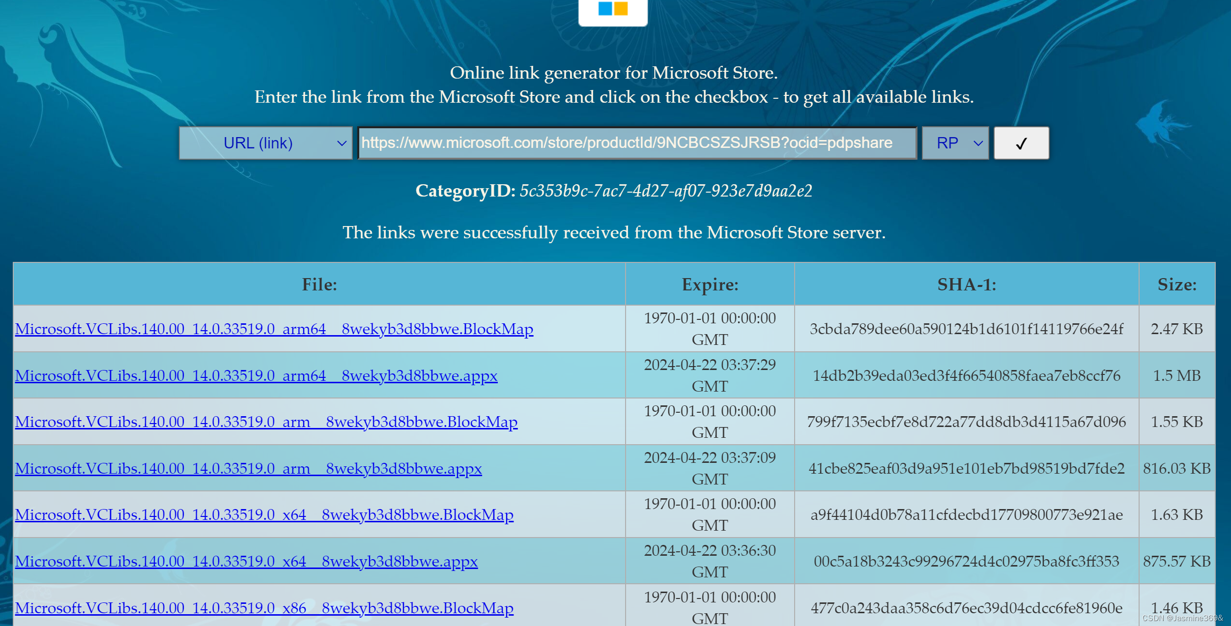Screen dimensions: 1231x626
Task: Select the x64 appx SHA-1 hash cell
Action: click(966, 561)
